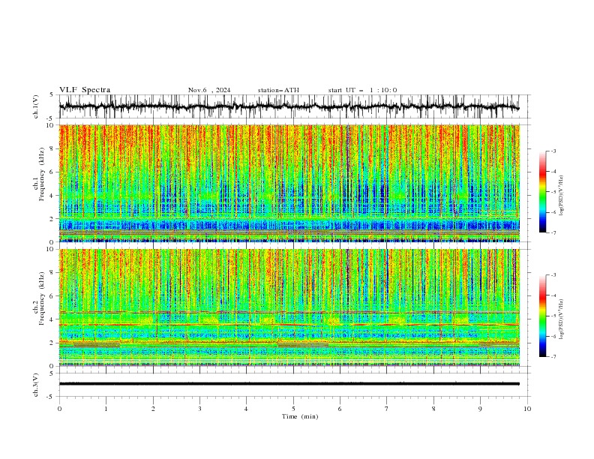Click the time axis tick label "7"

387,409
